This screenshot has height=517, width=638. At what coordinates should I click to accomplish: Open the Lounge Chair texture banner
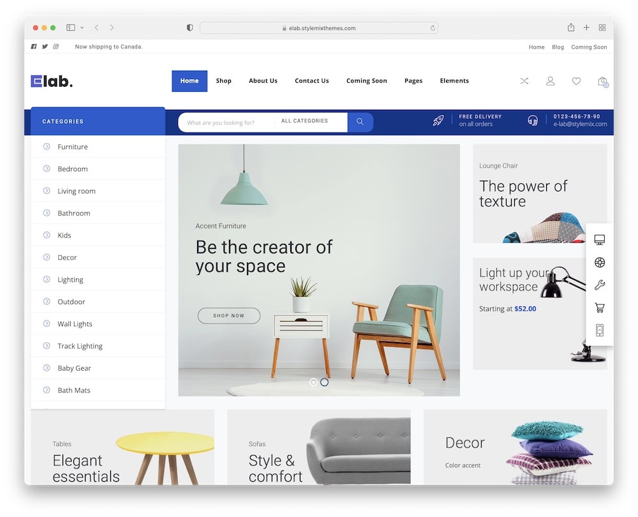coord(540,193)
